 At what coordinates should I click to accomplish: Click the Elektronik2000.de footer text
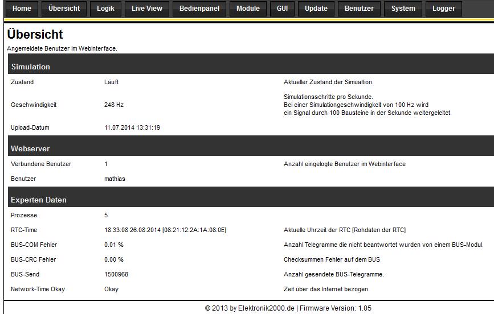266,309
